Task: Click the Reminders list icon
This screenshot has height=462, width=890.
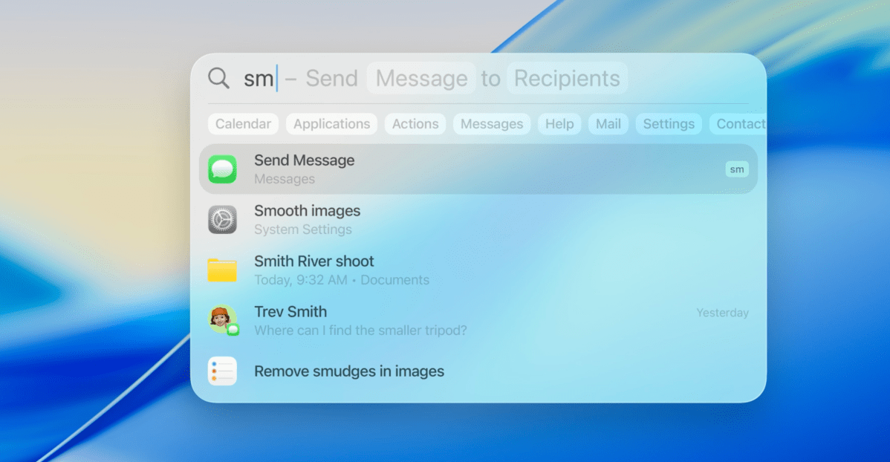Action: 222,371
